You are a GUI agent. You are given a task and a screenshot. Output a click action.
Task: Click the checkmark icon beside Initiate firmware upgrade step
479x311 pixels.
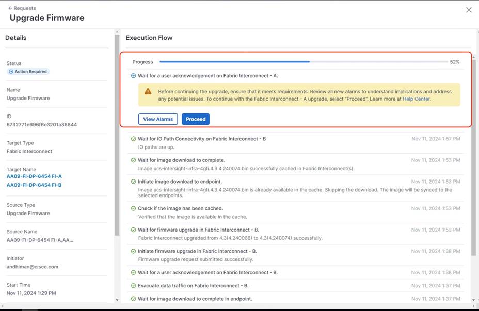(132, 251)
